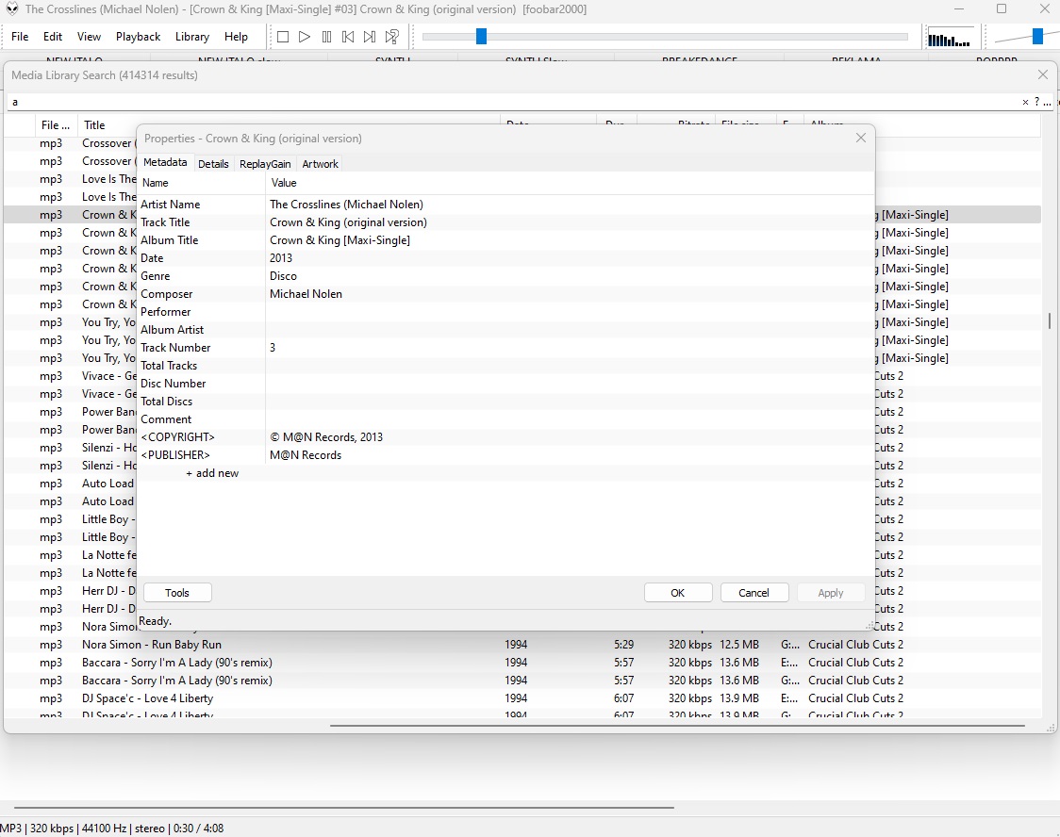Switch to the ReplayGain tab
This screenshot has width=1060, height=837.
(x=265, y=164)
